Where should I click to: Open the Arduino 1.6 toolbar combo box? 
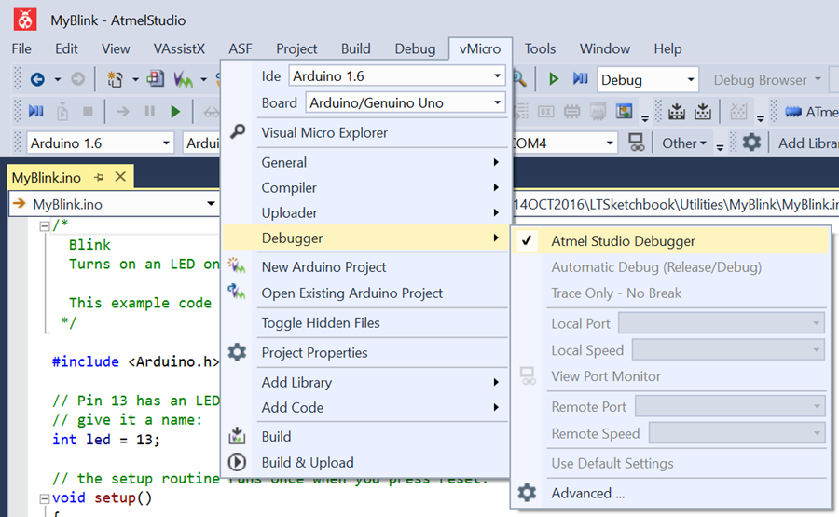click(x=100, y=143)
